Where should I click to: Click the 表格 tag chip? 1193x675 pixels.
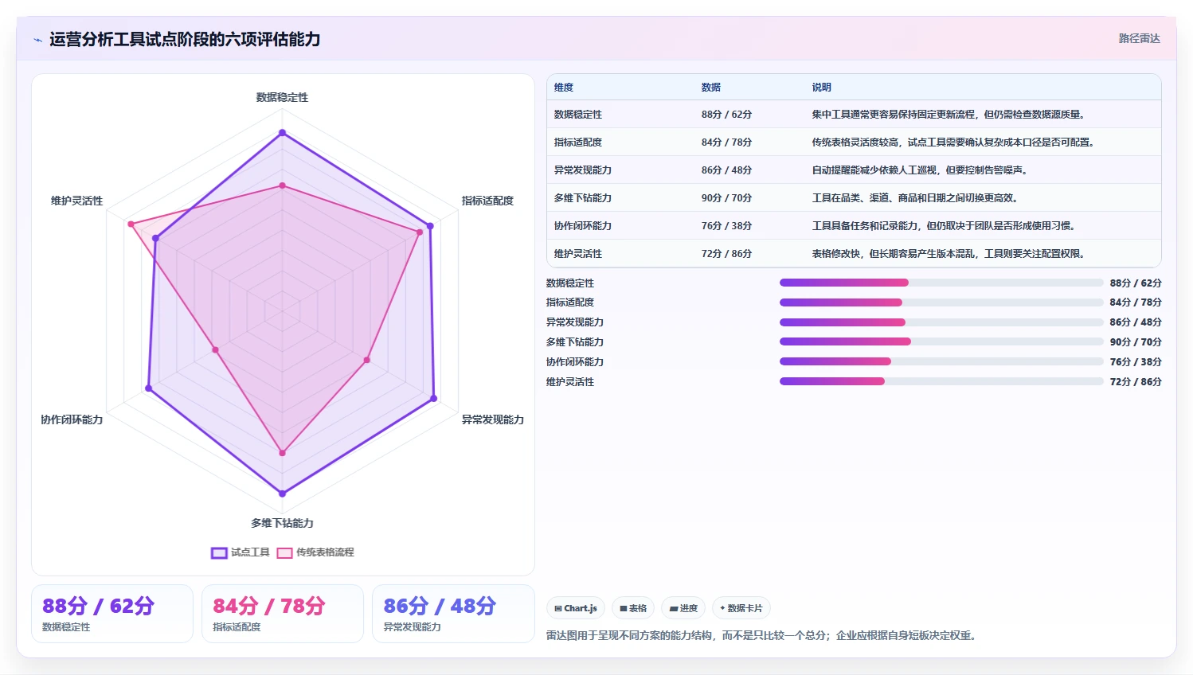click(x=633, y=608)
